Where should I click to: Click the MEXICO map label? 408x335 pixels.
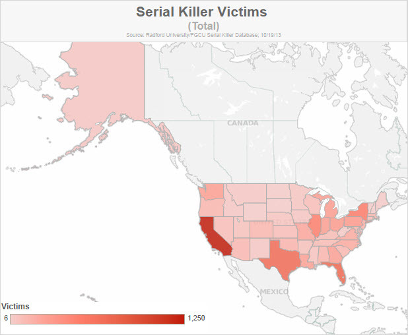(275, 291)
